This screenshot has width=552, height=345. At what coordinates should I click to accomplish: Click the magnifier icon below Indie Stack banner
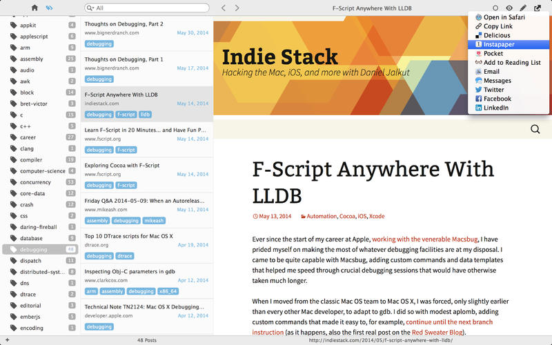(535, 129)
